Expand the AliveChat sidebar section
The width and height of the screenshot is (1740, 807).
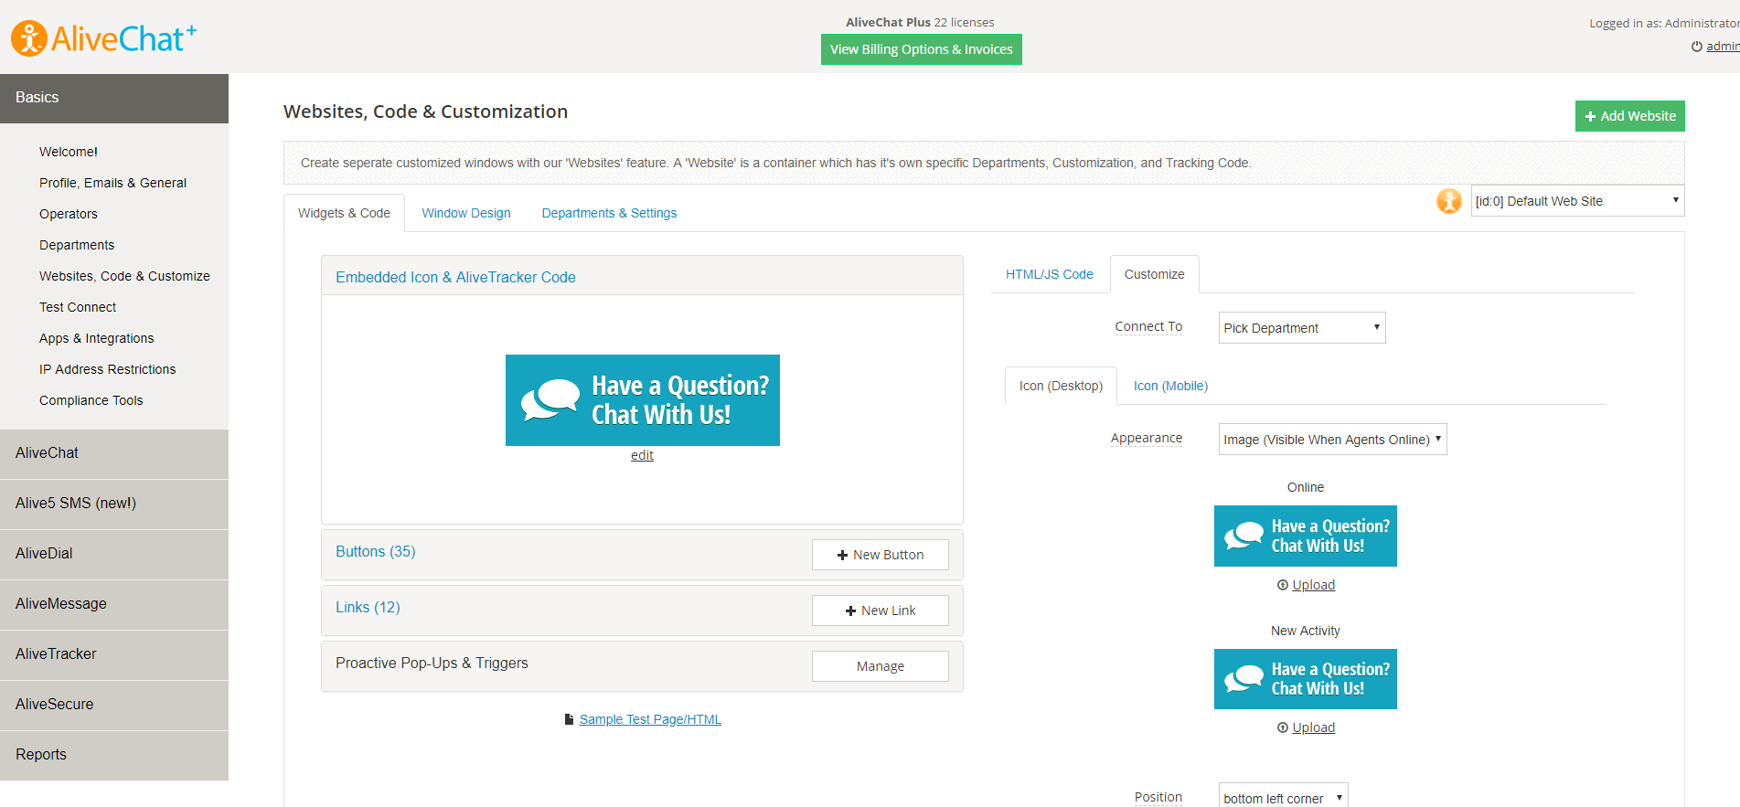pyautogui.click(x=114, y=453)
